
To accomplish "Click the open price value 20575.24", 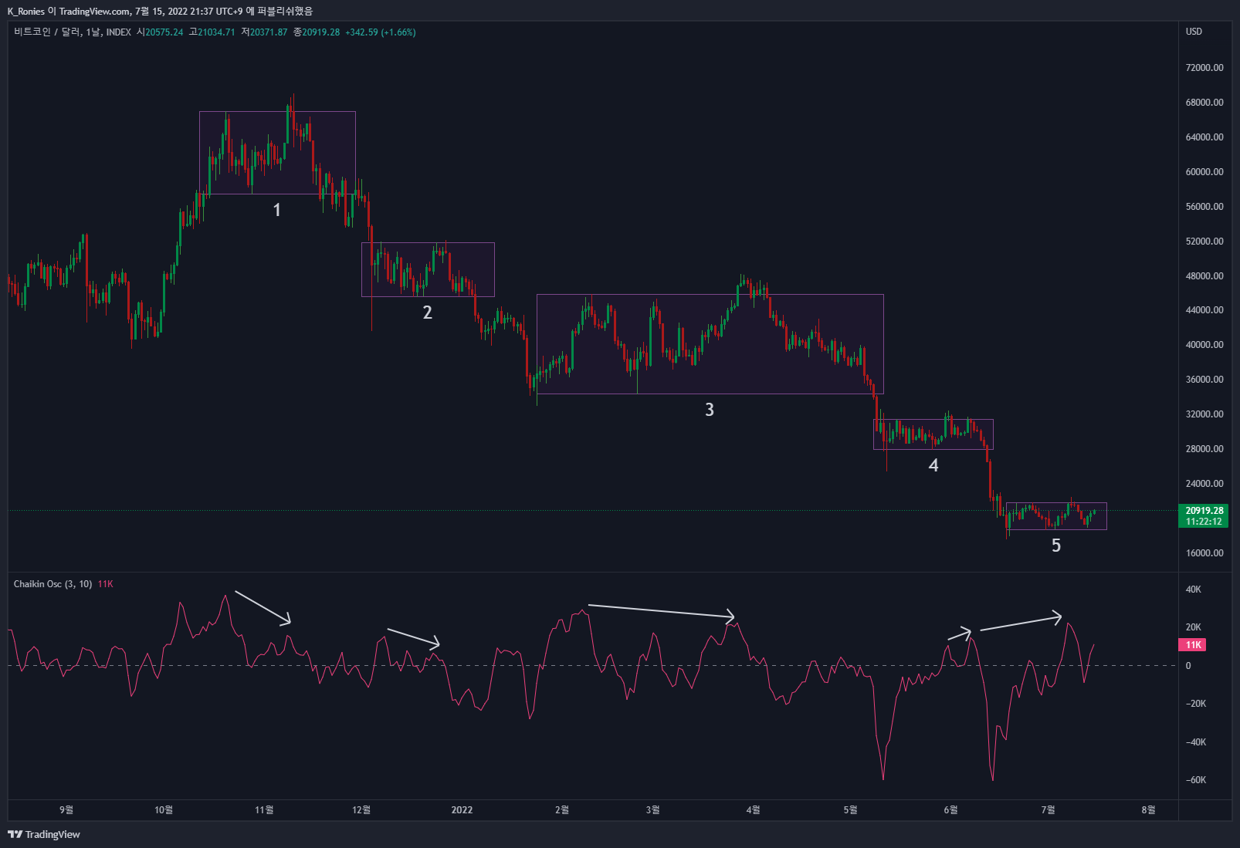I will coord(164,32).
